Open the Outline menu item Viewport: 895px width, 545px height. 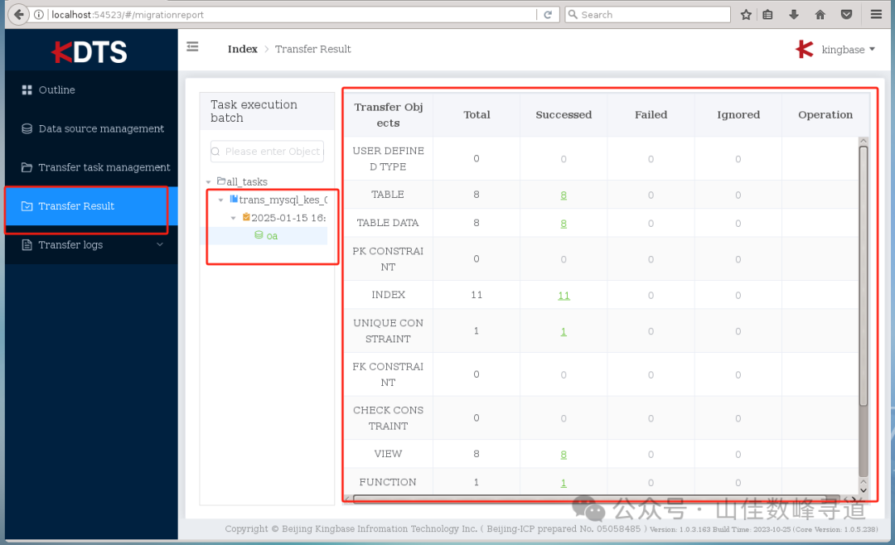[x=91, y=90]
